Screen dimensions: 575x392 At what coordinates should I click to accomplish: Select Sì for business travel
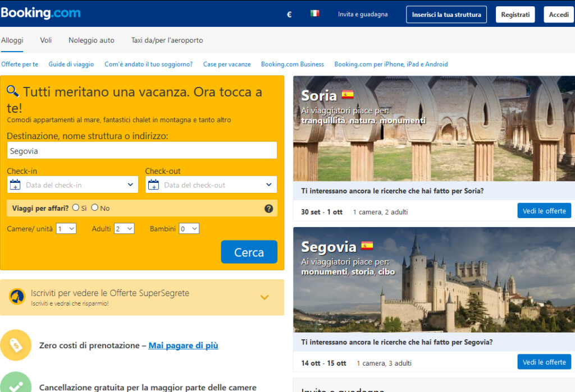tap(76, 207)
